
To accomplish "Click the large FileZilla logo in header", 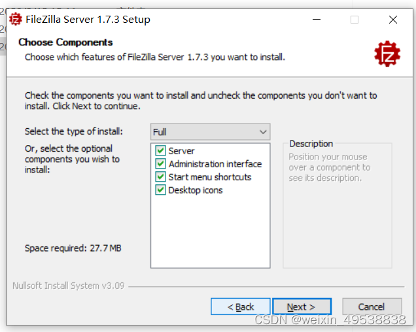I will 387,54.
